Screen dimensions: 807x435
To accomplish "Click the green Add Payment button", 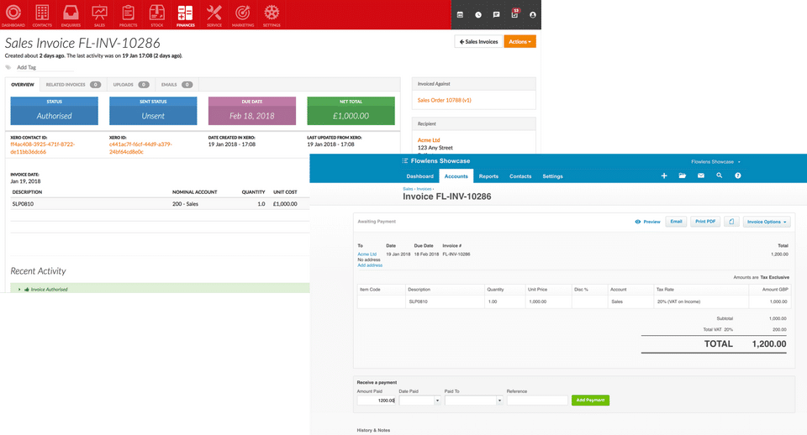I will [x=590, y=400].
